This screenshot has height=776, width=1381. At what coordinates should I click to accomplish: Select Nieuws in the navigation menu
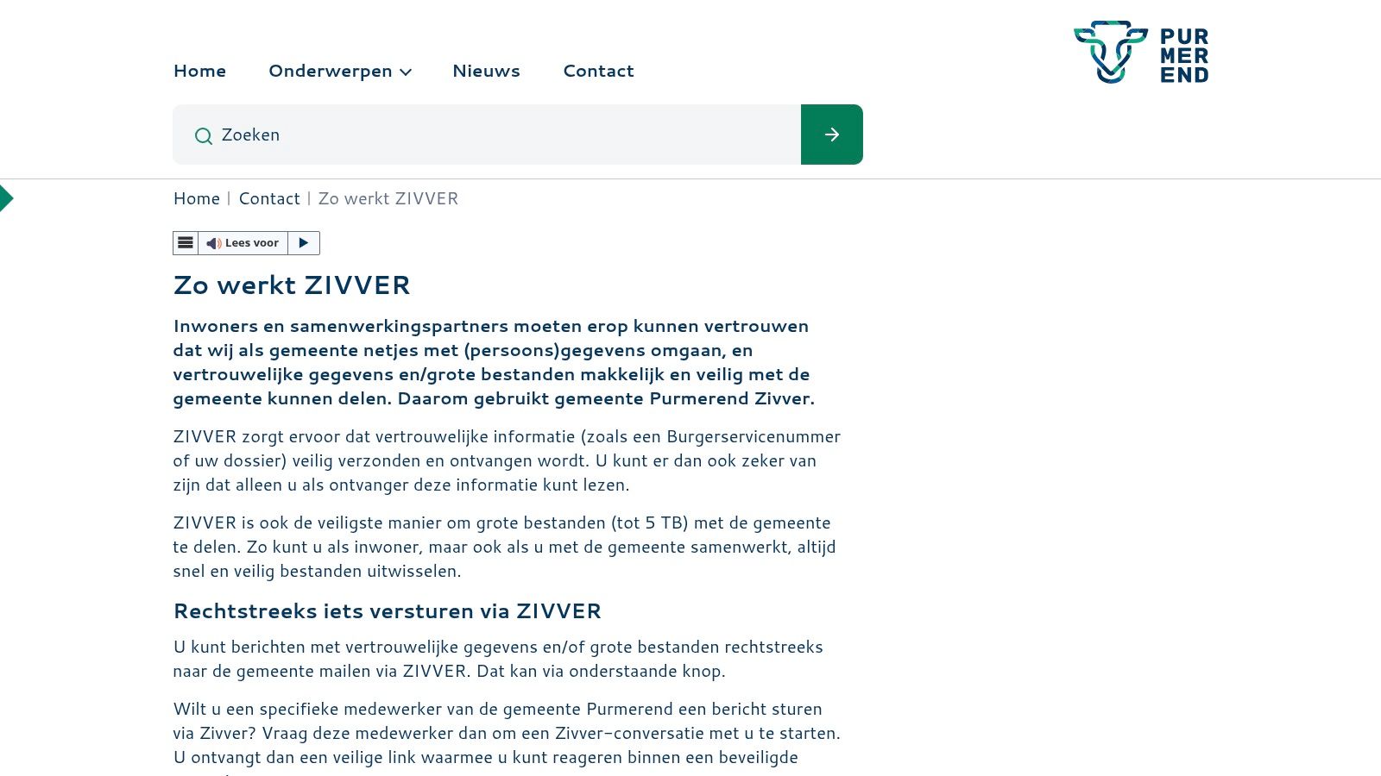coord(486,71)
